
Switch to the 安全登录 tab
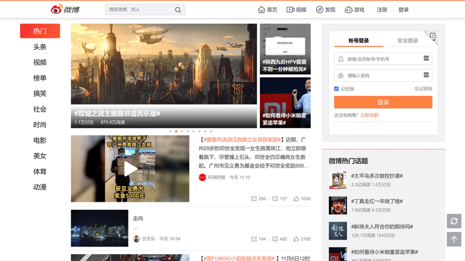(407, 41)
